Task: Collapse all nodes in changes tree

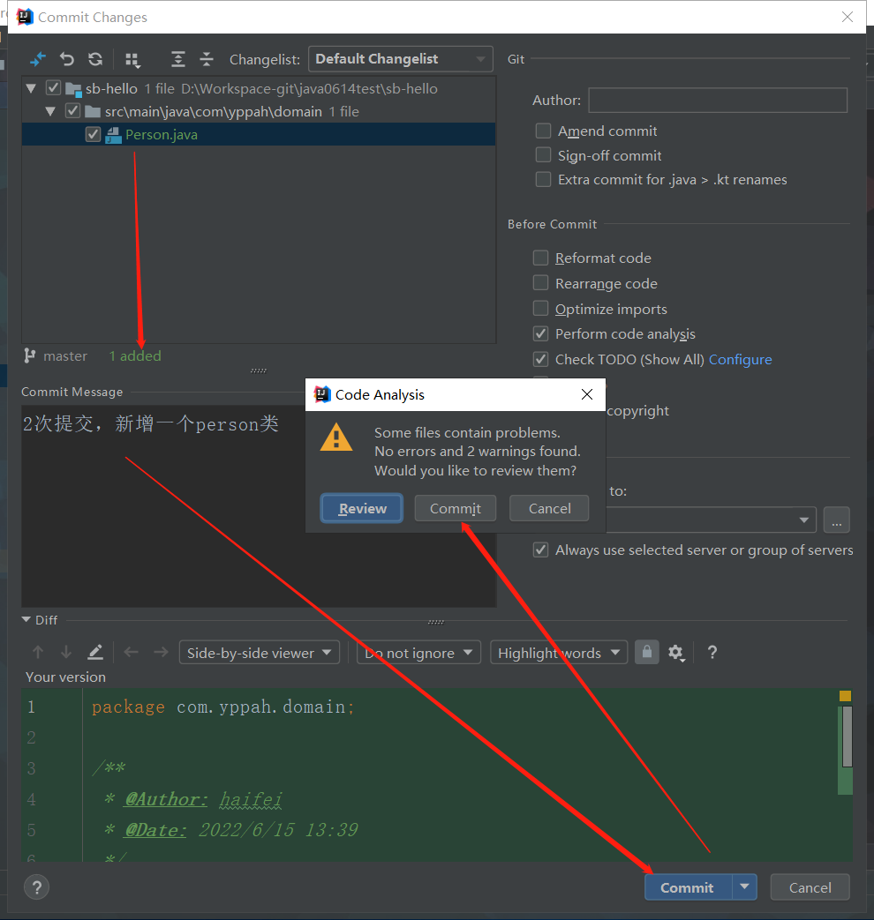Action: [207, 59]
